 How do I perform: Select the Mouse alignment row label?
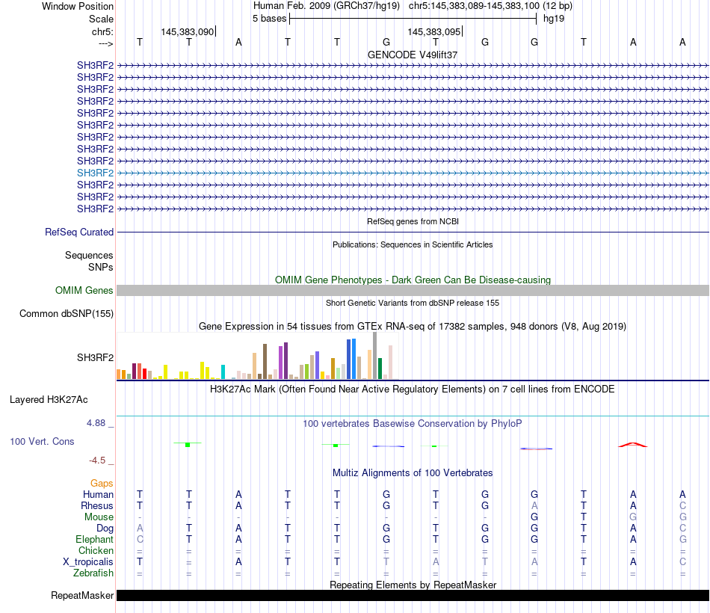click(x=99, y=517)
